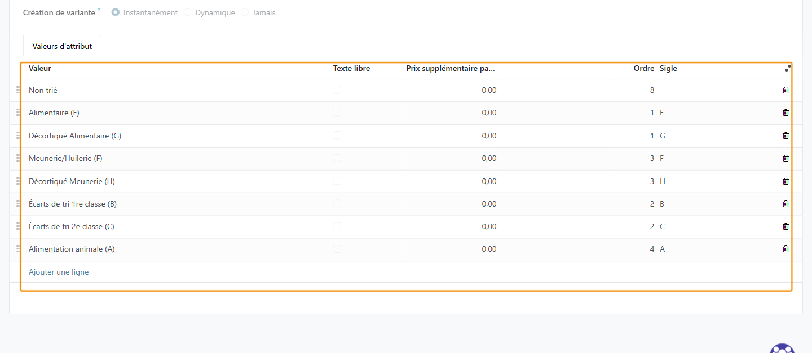This screenshot has height=353, width=812.
Task: Grab the handle of Décortiqué Alimentaire (G)
Action: point(18,136)
